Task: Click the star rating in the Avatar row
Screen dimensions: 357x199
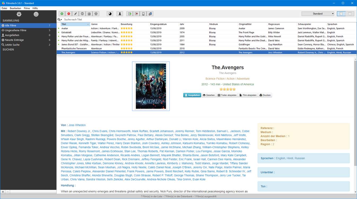Action: [127, 28]
